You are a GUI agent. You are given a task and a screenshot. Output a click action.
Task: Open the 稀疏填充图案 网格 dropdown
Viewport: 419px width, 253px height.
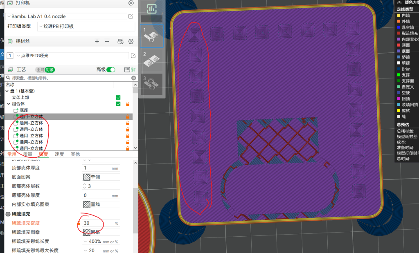[x=101, y=232]
